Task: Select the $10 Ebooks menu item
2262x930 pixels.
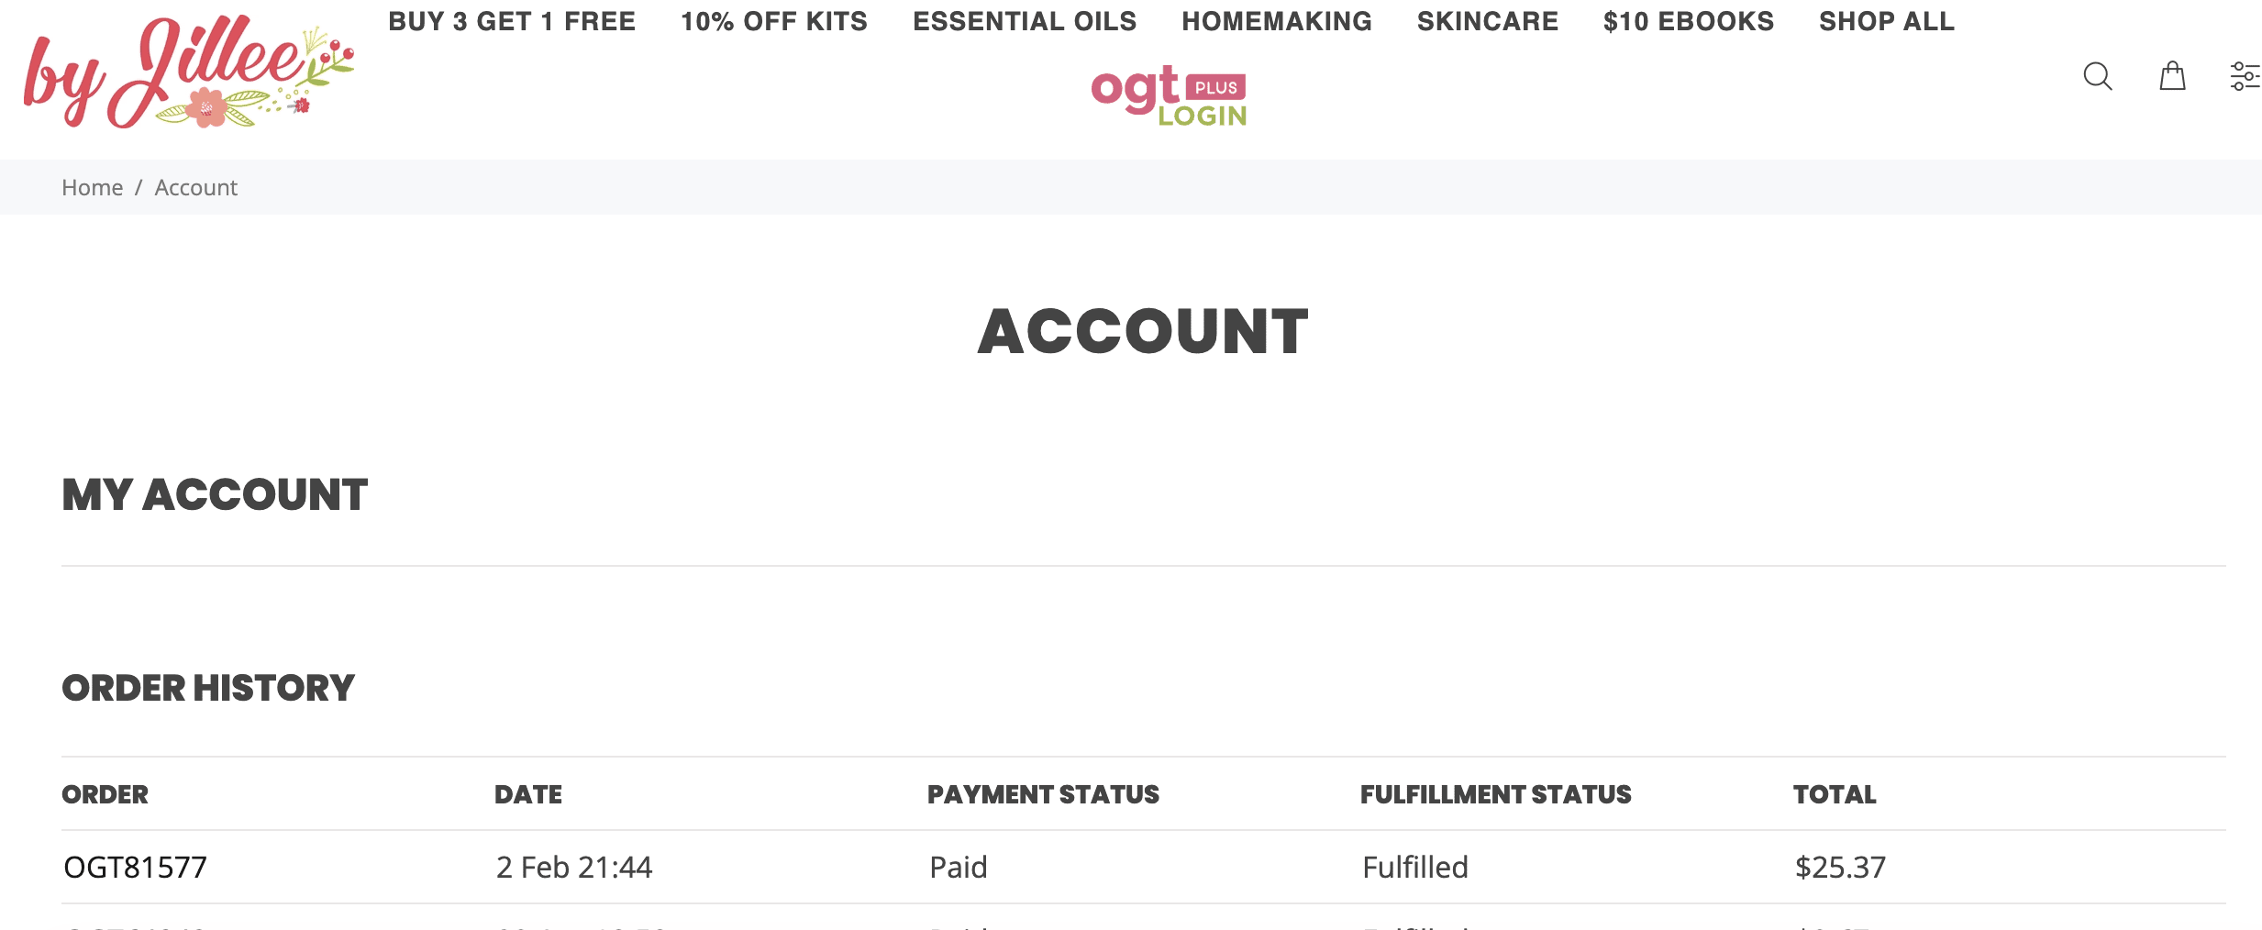Action: (1689, 21)
